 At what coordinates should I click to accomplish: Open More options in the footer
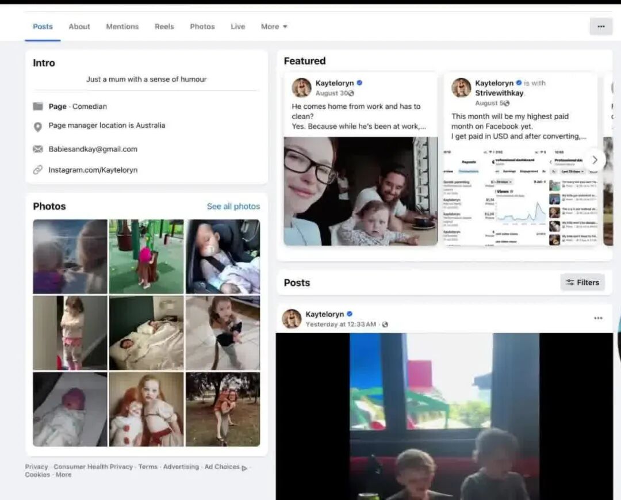coord(63,475)
